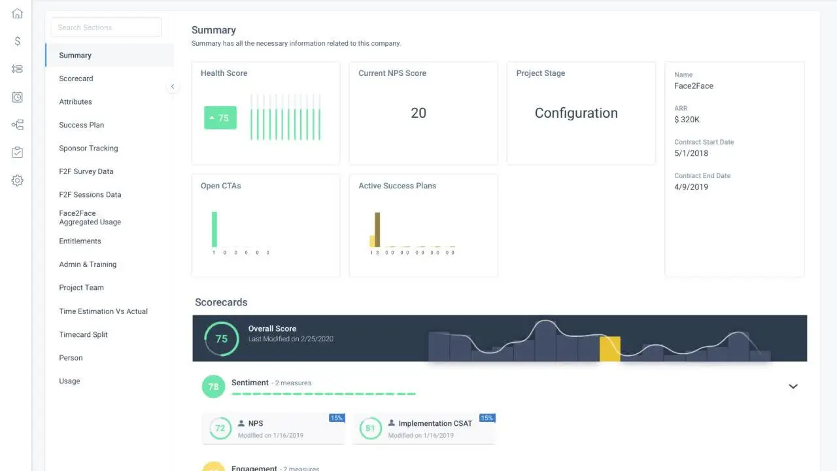Open F2F Sessions Data section

click(x=90, y=194)
